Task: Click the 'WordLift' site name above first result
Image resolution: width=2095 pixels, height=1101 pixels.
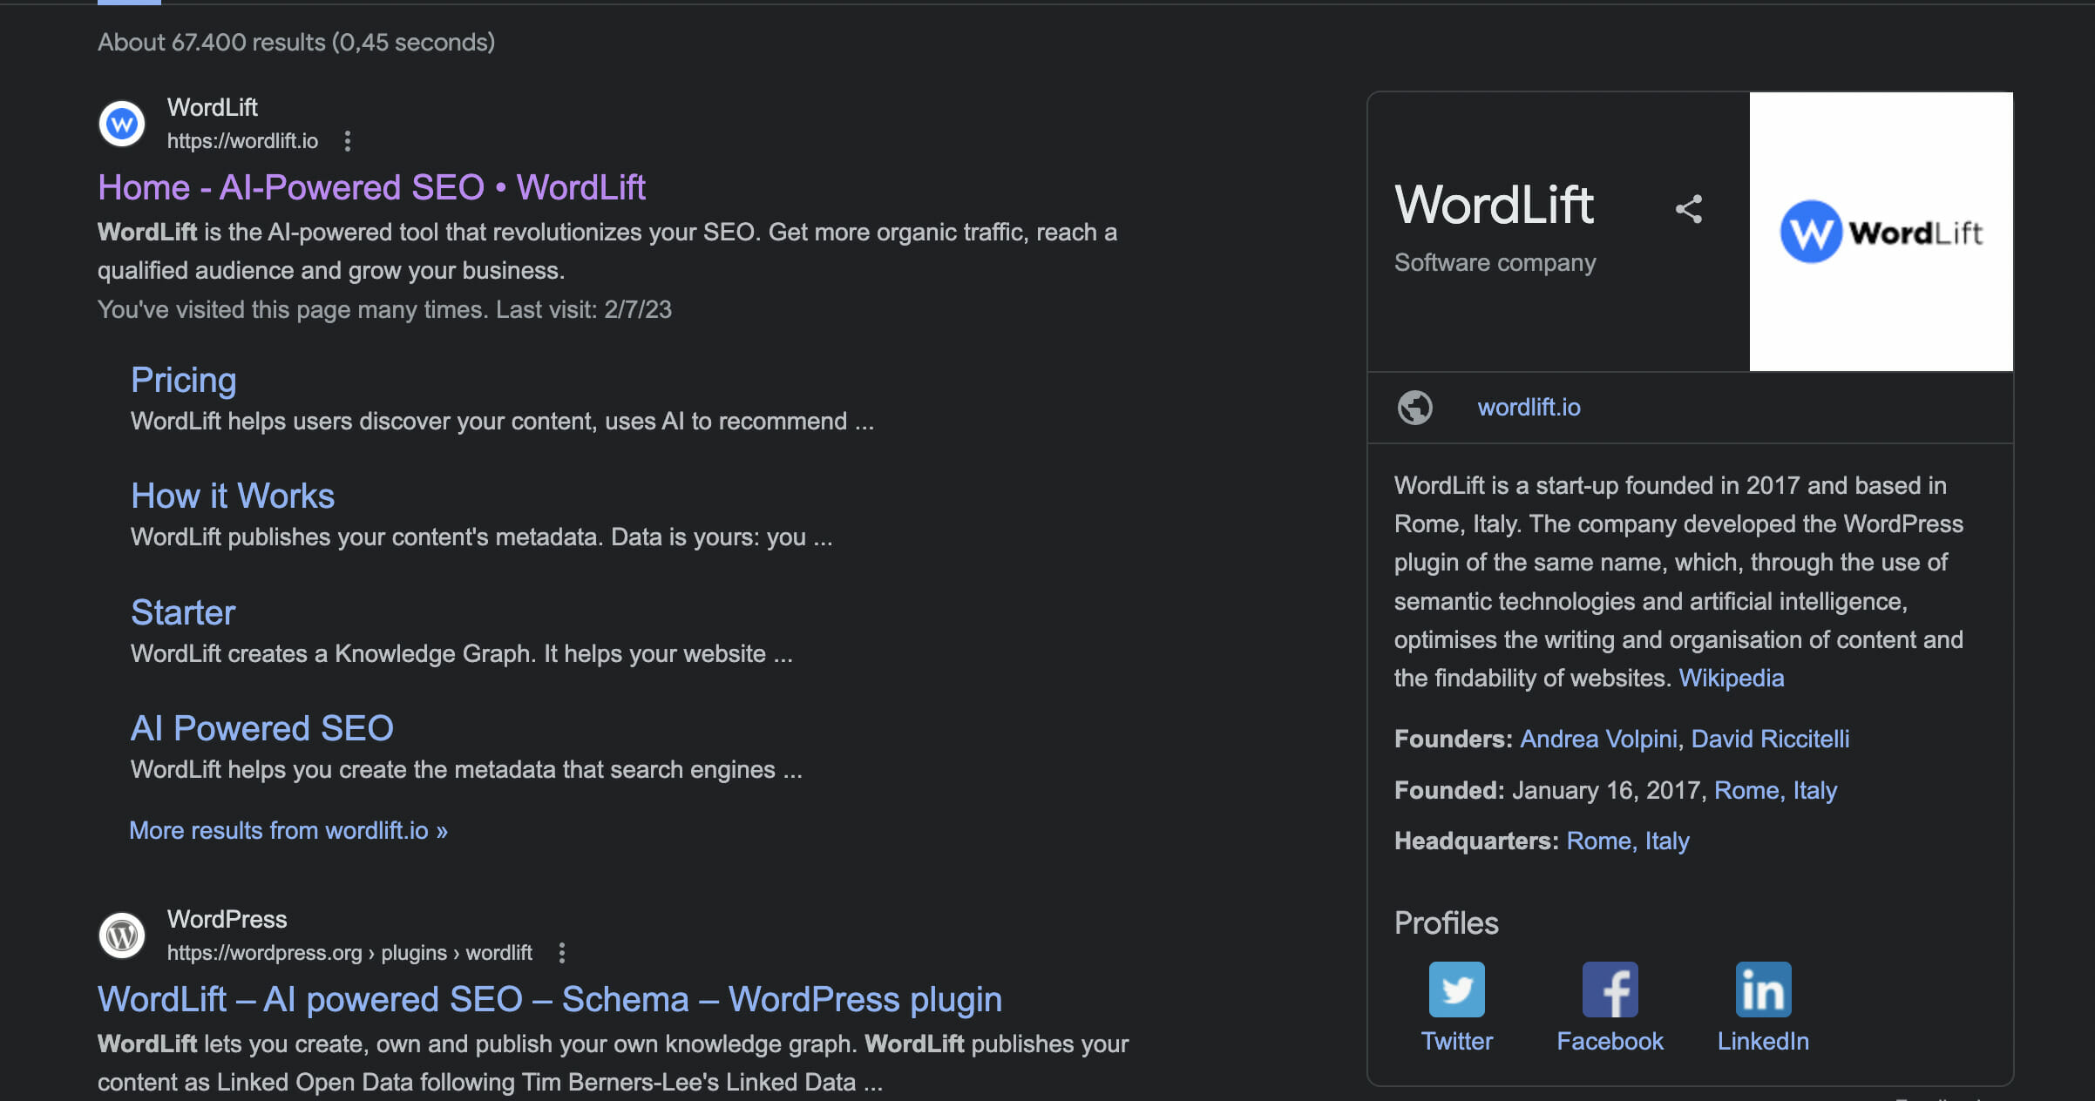Action: point(213,107)
